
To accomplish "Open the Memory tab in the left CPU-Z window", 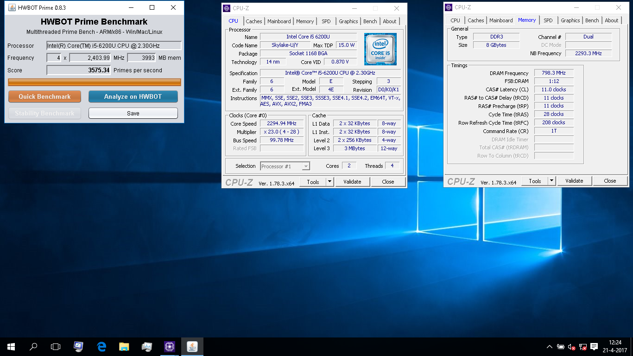I will coord(305,21).
